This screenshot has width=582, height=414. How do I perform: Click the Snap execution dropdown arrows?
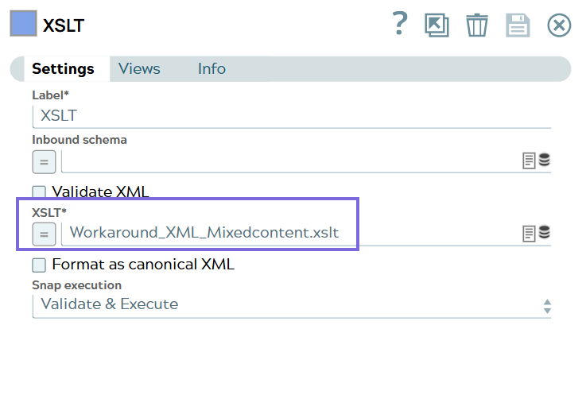click(x=546, y=306)
